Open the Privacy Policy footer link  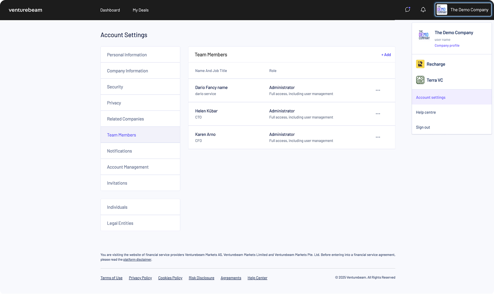(x=140, y=278)
